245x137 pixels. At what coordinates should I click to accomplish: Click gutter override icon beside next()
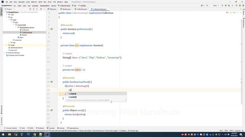52,110
